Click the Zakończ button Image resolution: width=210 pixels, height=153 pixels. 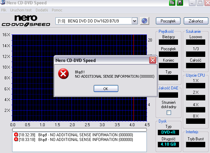(x=196, y=21)
